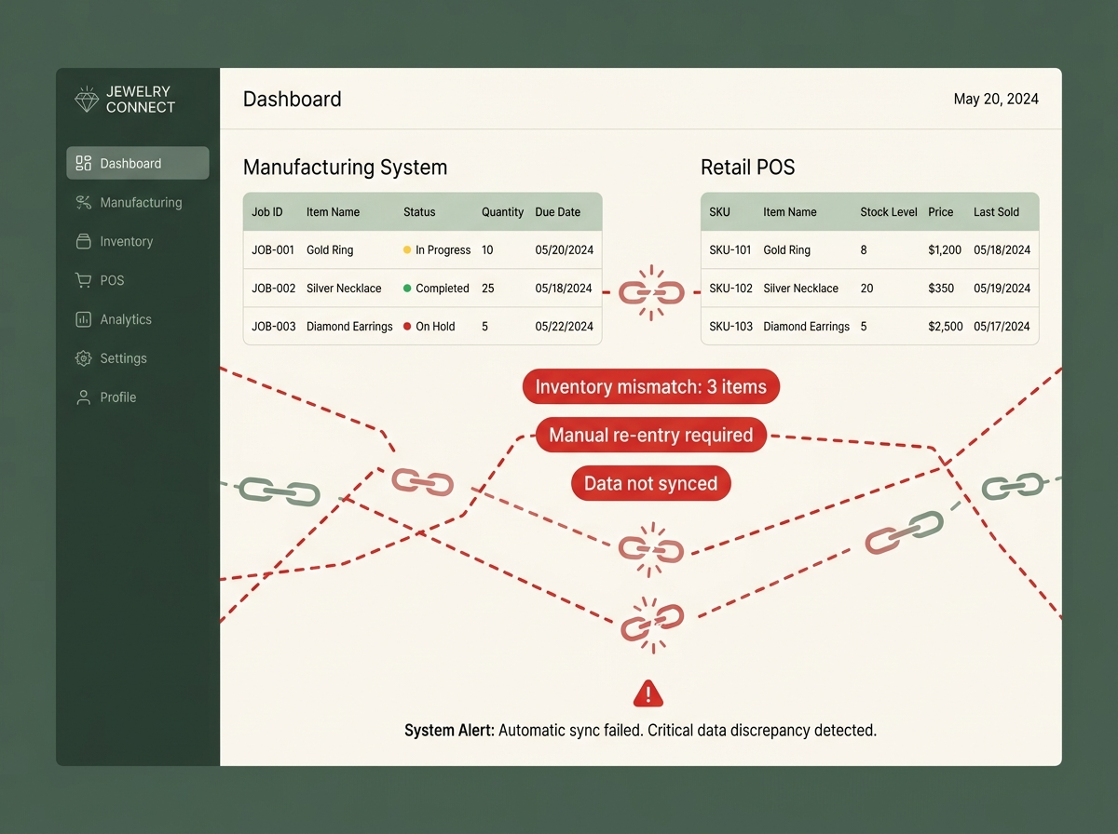Viewport: 1118px width, 834px height.
Task: Click the Data not synced badge
Action: tap(650, 484)
